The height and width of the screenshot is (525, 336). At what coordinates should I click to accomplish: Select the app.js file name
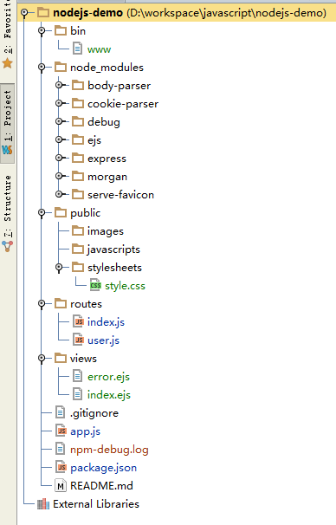(x=85, y=431)
